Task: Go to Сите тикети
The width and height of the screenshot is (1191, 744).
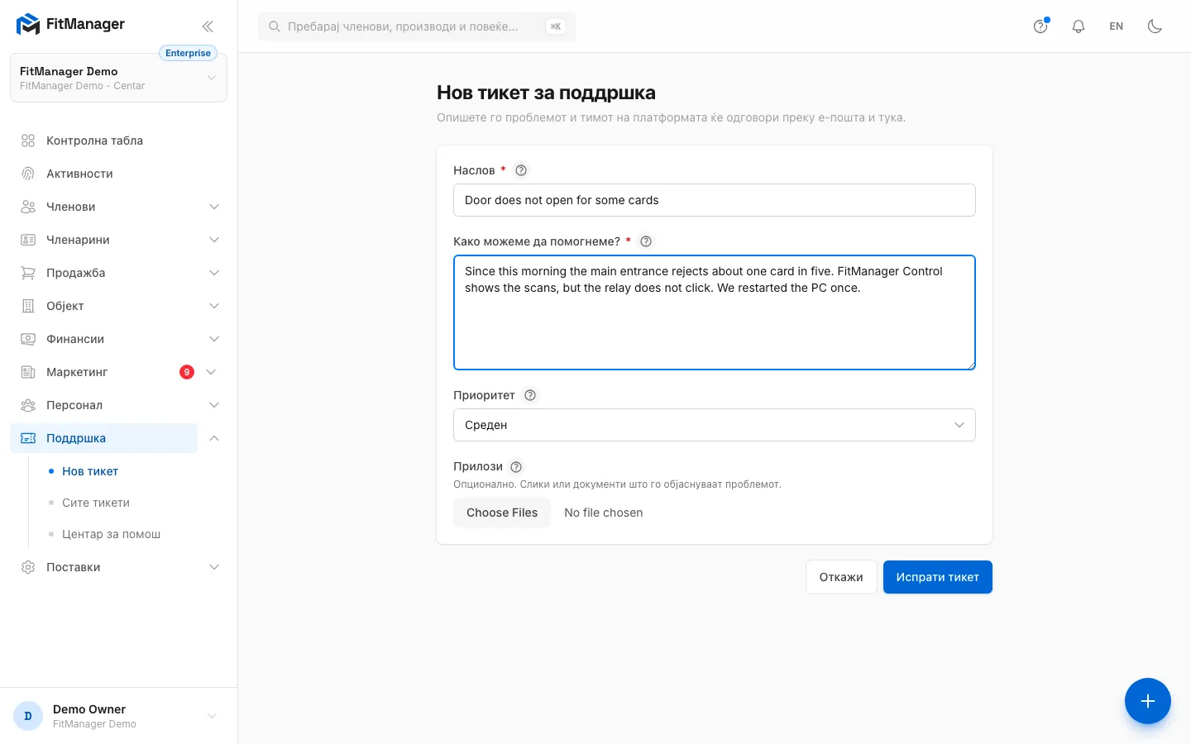Action: point(96,503)
